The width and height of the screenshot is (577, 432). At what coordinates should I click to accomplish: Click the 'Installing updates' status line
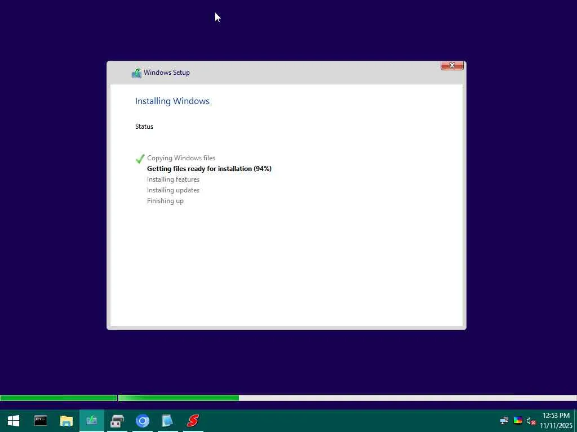coord(173,190)
